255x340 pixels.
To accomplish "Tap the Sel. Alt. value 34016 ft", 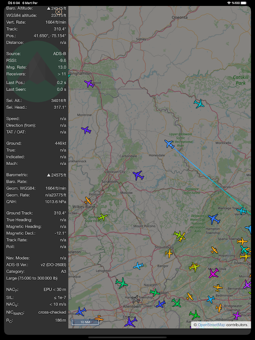I will pos(59,100).
